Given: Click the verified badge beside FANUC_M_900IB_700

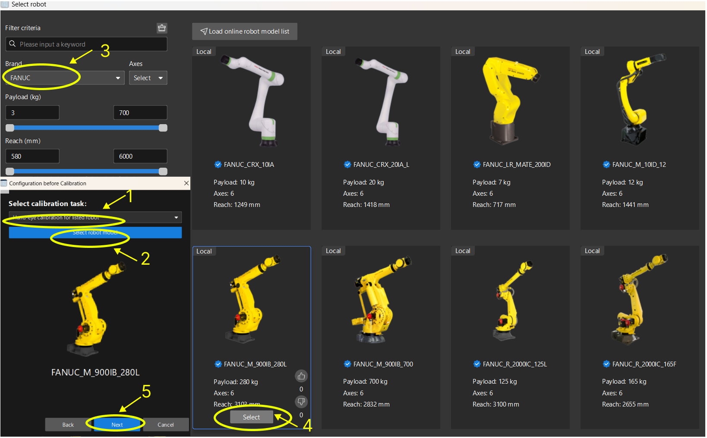Looking at the screenshot, I should (x=347, y=364).
